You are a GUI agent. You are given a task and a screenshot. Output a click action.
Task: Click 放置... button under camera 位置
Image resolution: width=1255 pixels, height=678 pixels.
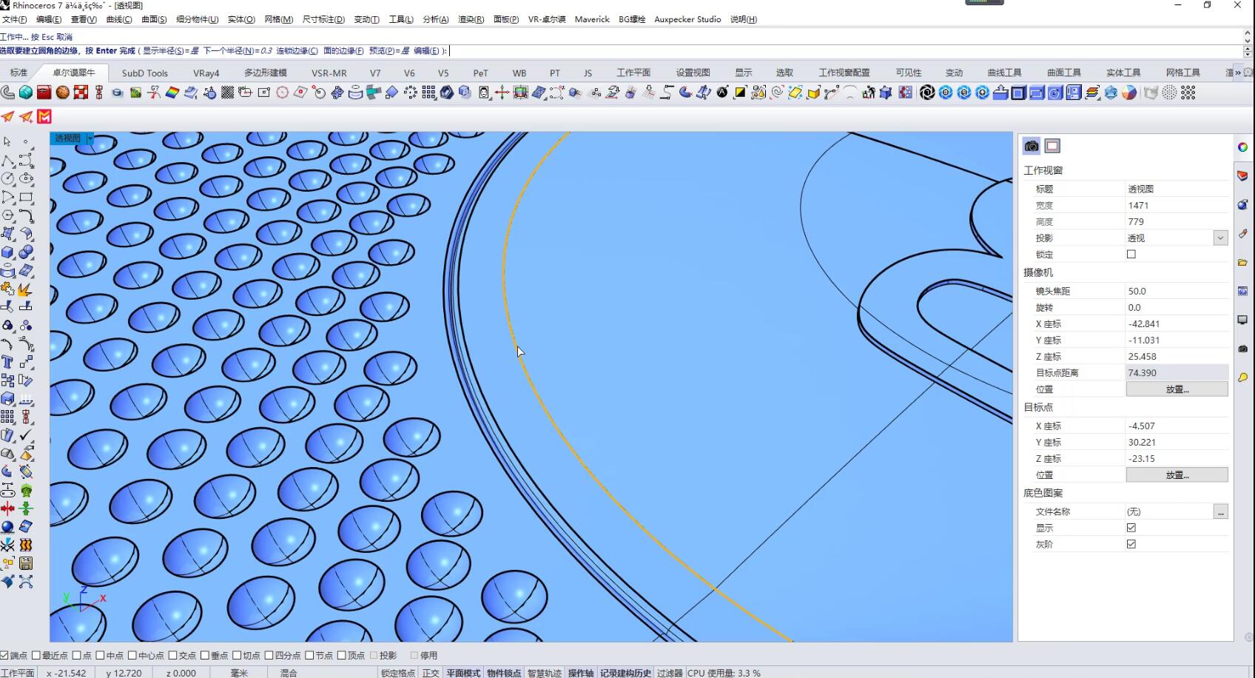pyautogui.click(x=1177, y=389)
